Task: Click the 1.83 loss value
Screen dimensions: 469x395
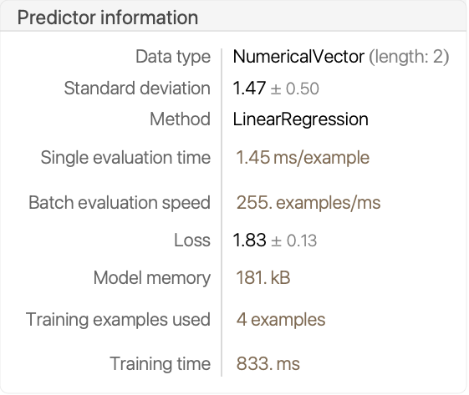Action: pos(249,241)
